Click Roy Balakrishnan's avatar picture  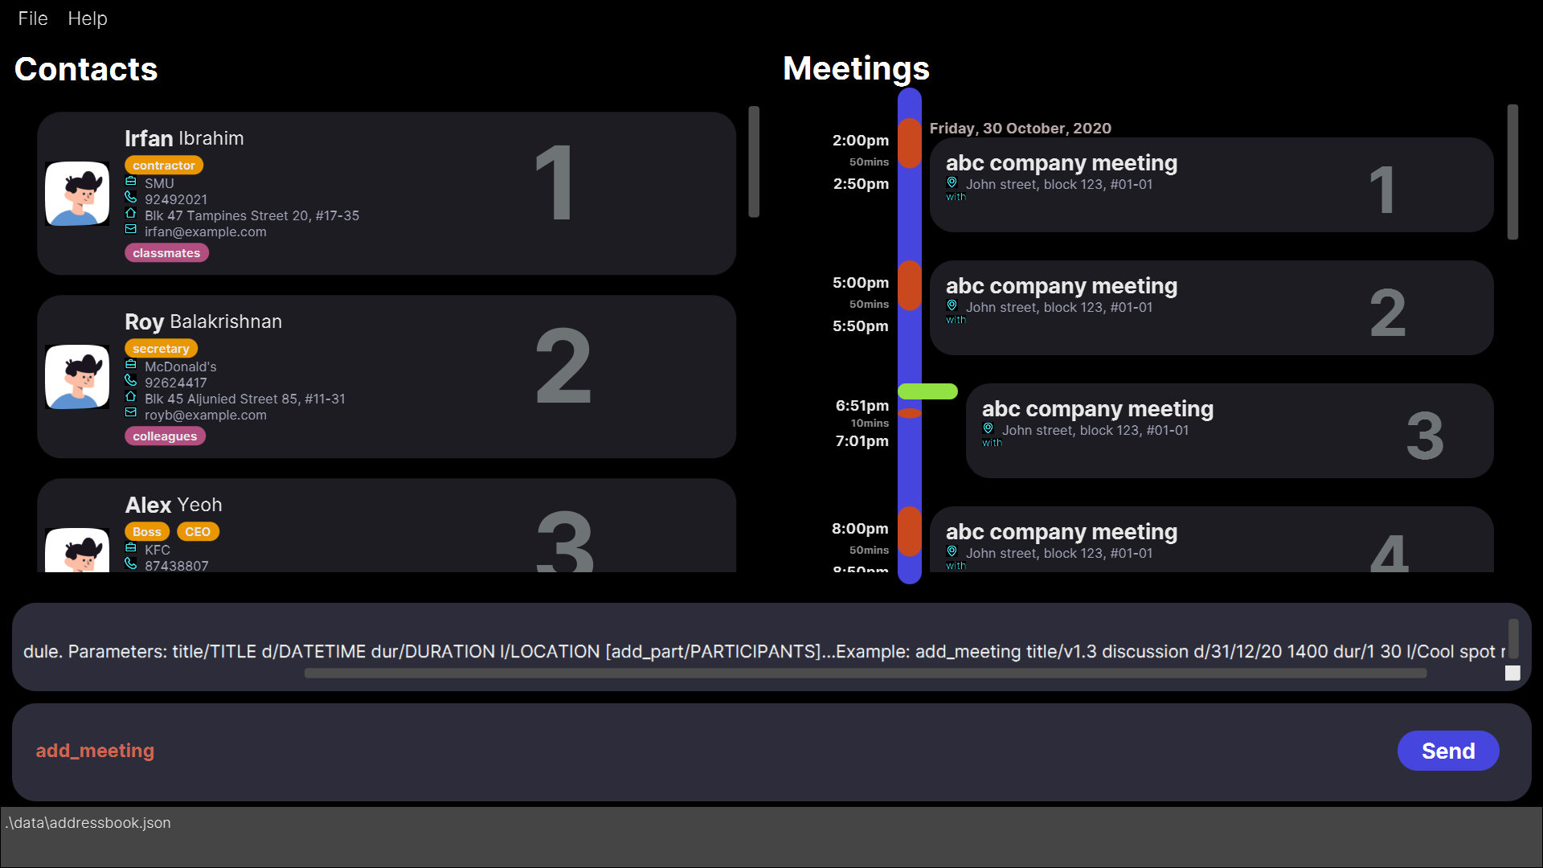click(77, 377)
